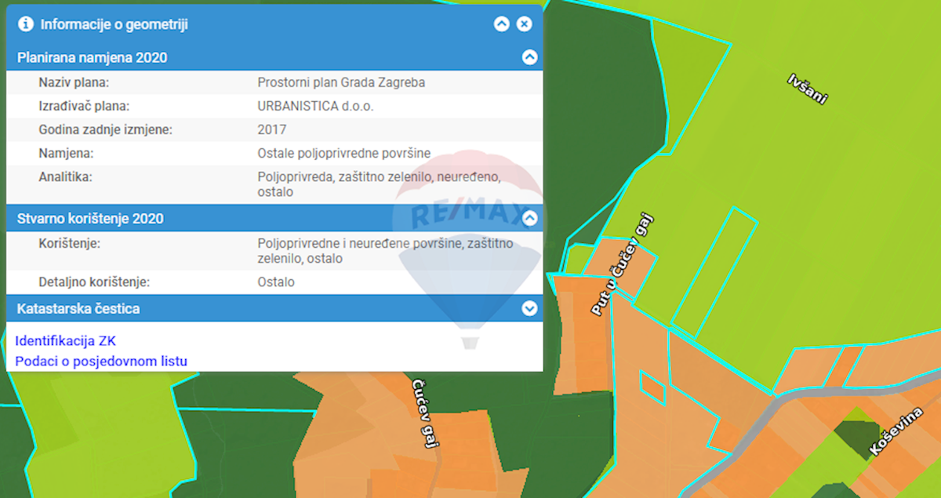Click the Ivšani map label

(x=808, y=89)
